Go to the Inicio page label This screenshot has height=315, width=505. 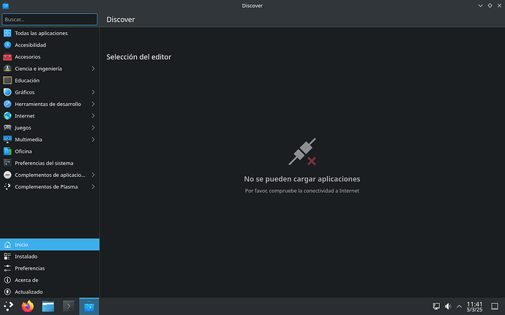[21, 245]
